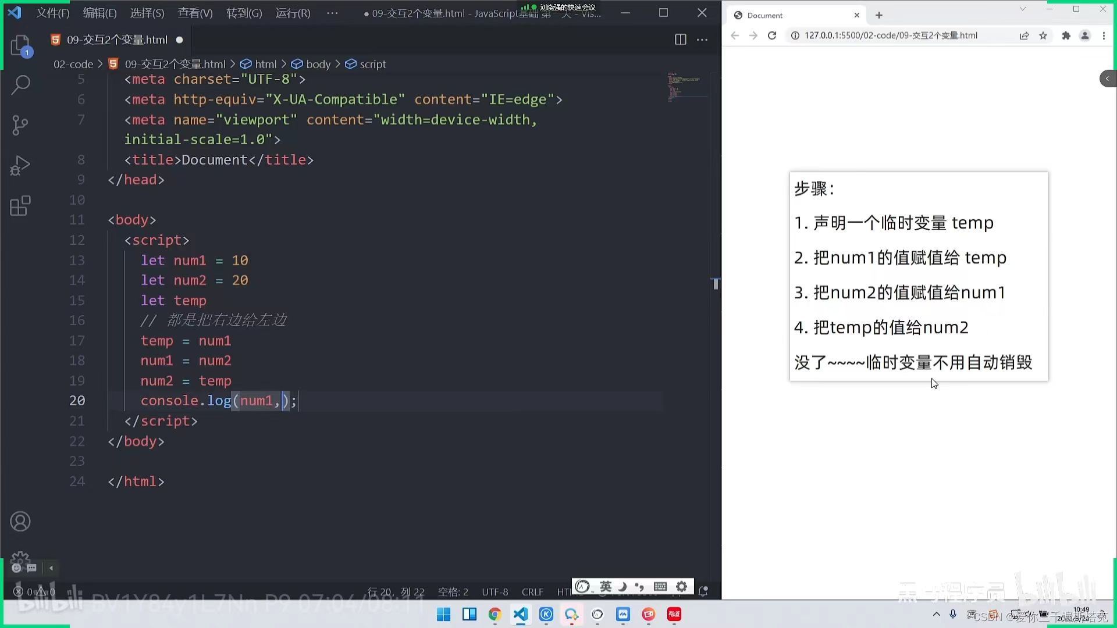1117x628 pixels.
Task: Open the Extensions view
Action: (20, 206)
